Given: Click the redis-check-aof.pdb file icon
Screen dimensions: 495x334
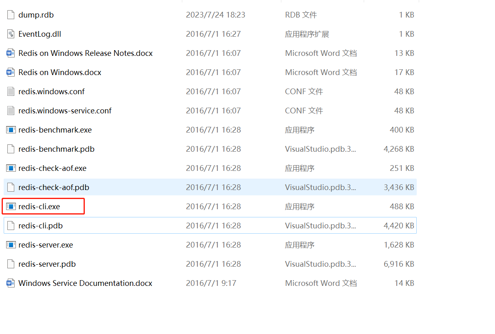Looking at the screenshot, I should (11, 187).
